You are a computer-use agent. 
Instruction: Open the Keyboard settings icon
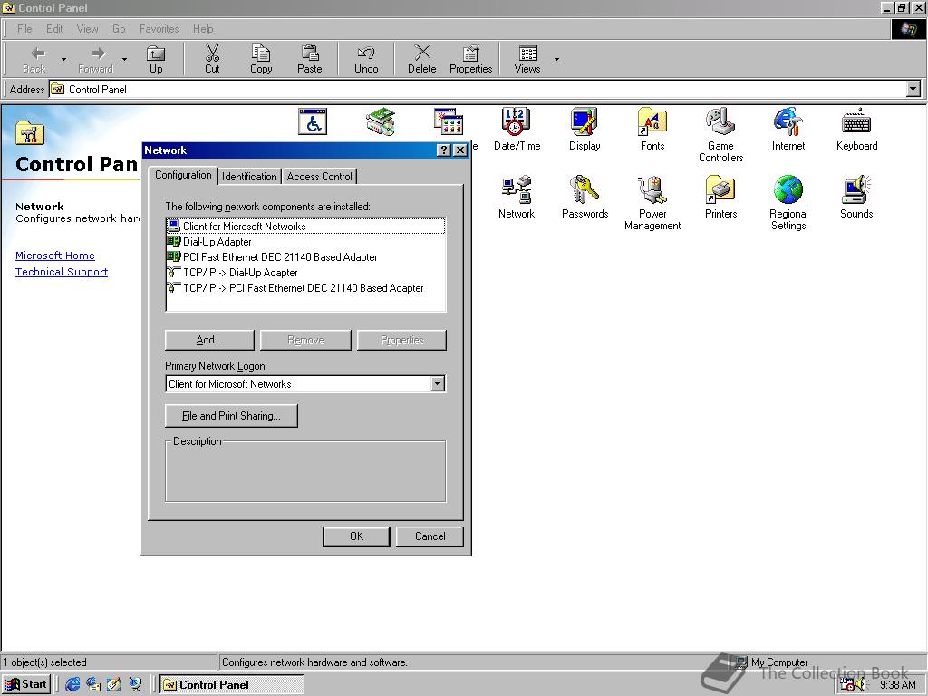[856, 129]
